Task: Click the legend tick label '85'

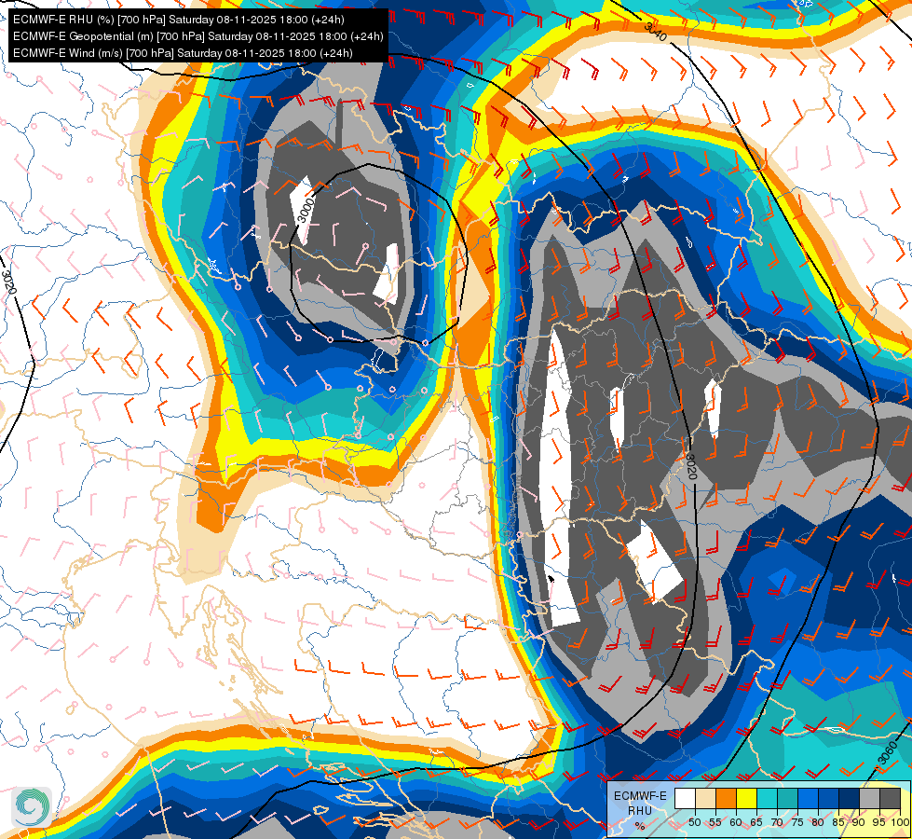Action: pyautogui.click(x=838, y=822)
